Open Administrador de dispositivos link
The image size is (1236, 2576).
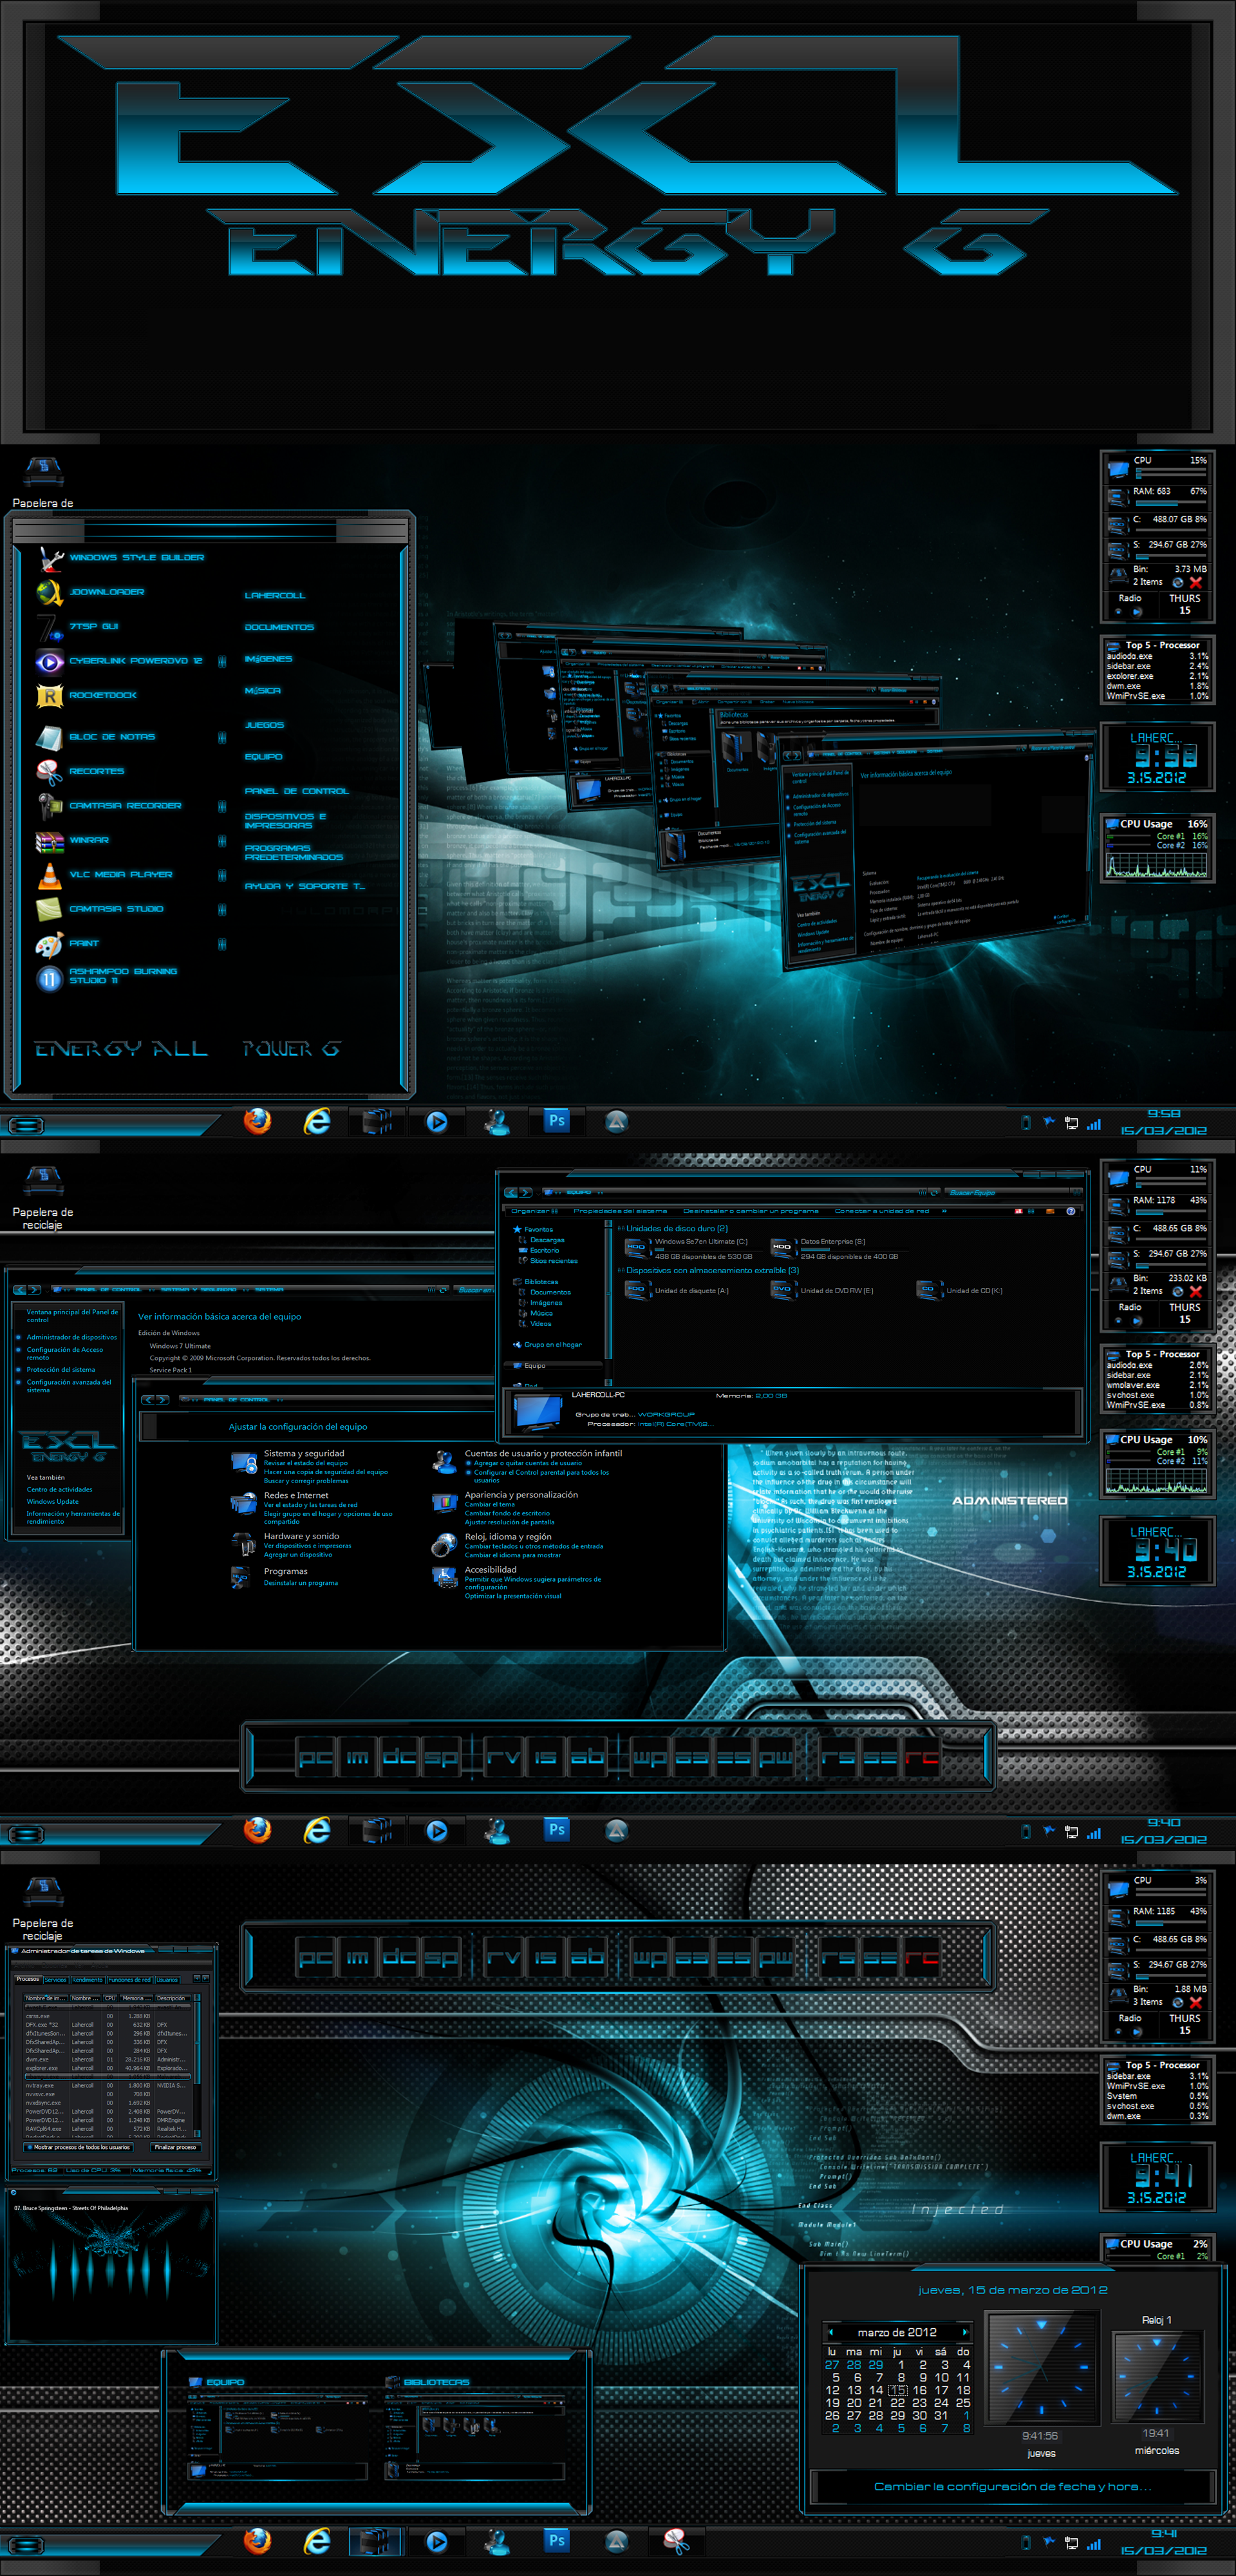72,1337
